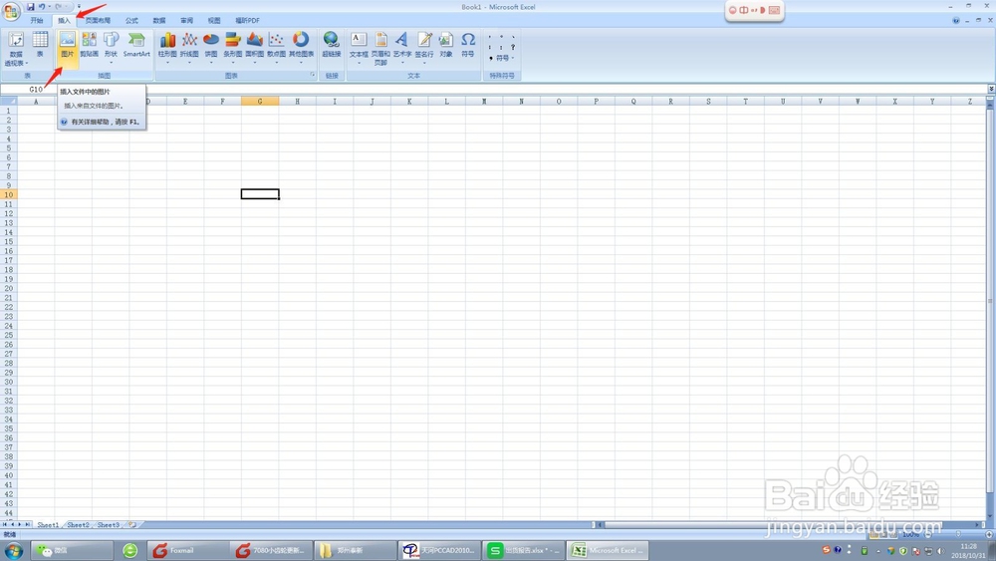Viewport: 996px width, 561px height.
Task: Insert WordArt (艺术字)
Action: tap(402, 48)
